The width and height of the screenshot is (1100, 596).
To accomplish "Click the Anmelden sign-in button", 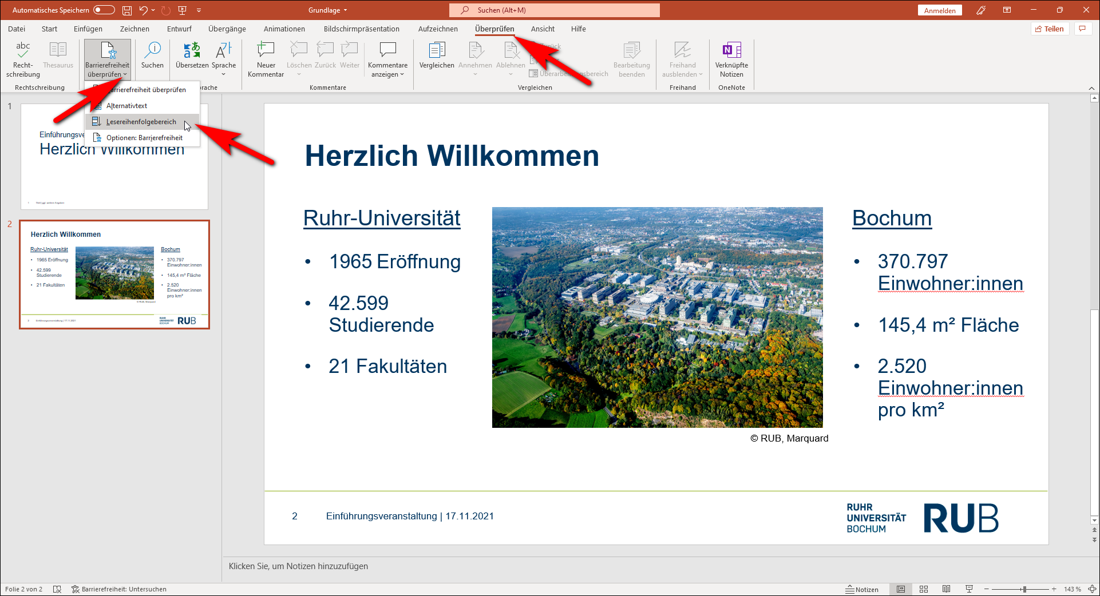I will (x=940, y=10).
